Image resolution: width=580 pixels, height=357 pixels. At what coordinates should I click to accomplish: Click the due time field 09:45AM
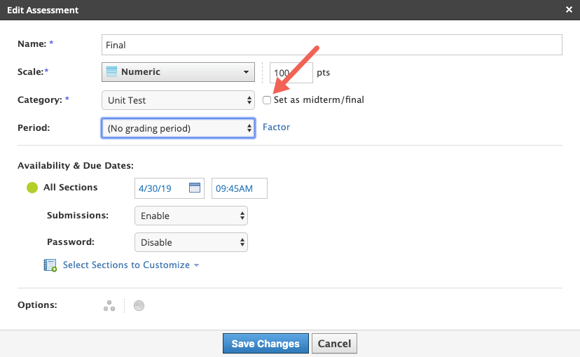239,188
